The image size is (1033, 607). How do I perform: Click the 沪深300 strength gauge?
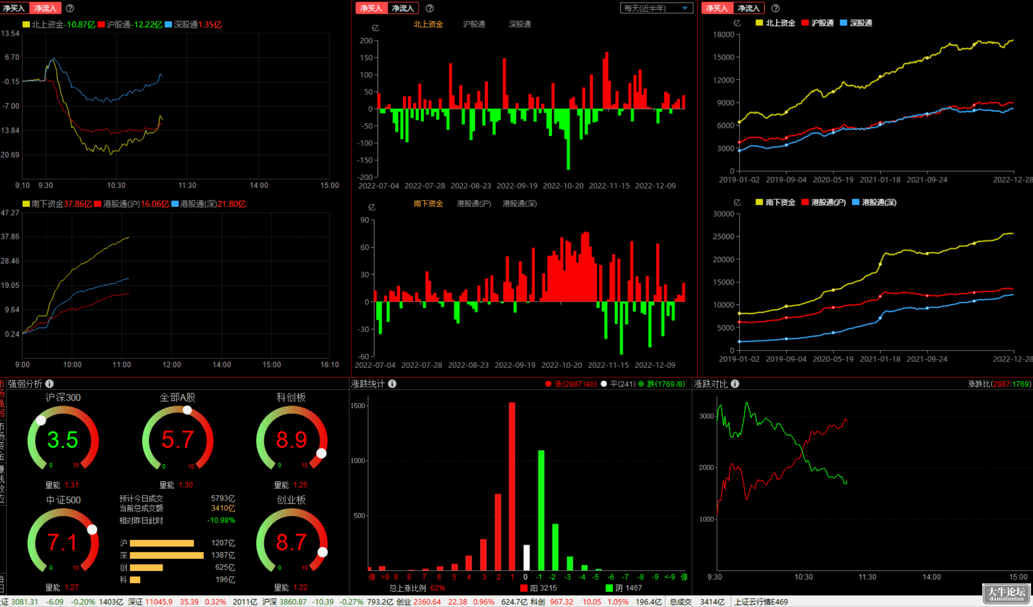[63, 439]
